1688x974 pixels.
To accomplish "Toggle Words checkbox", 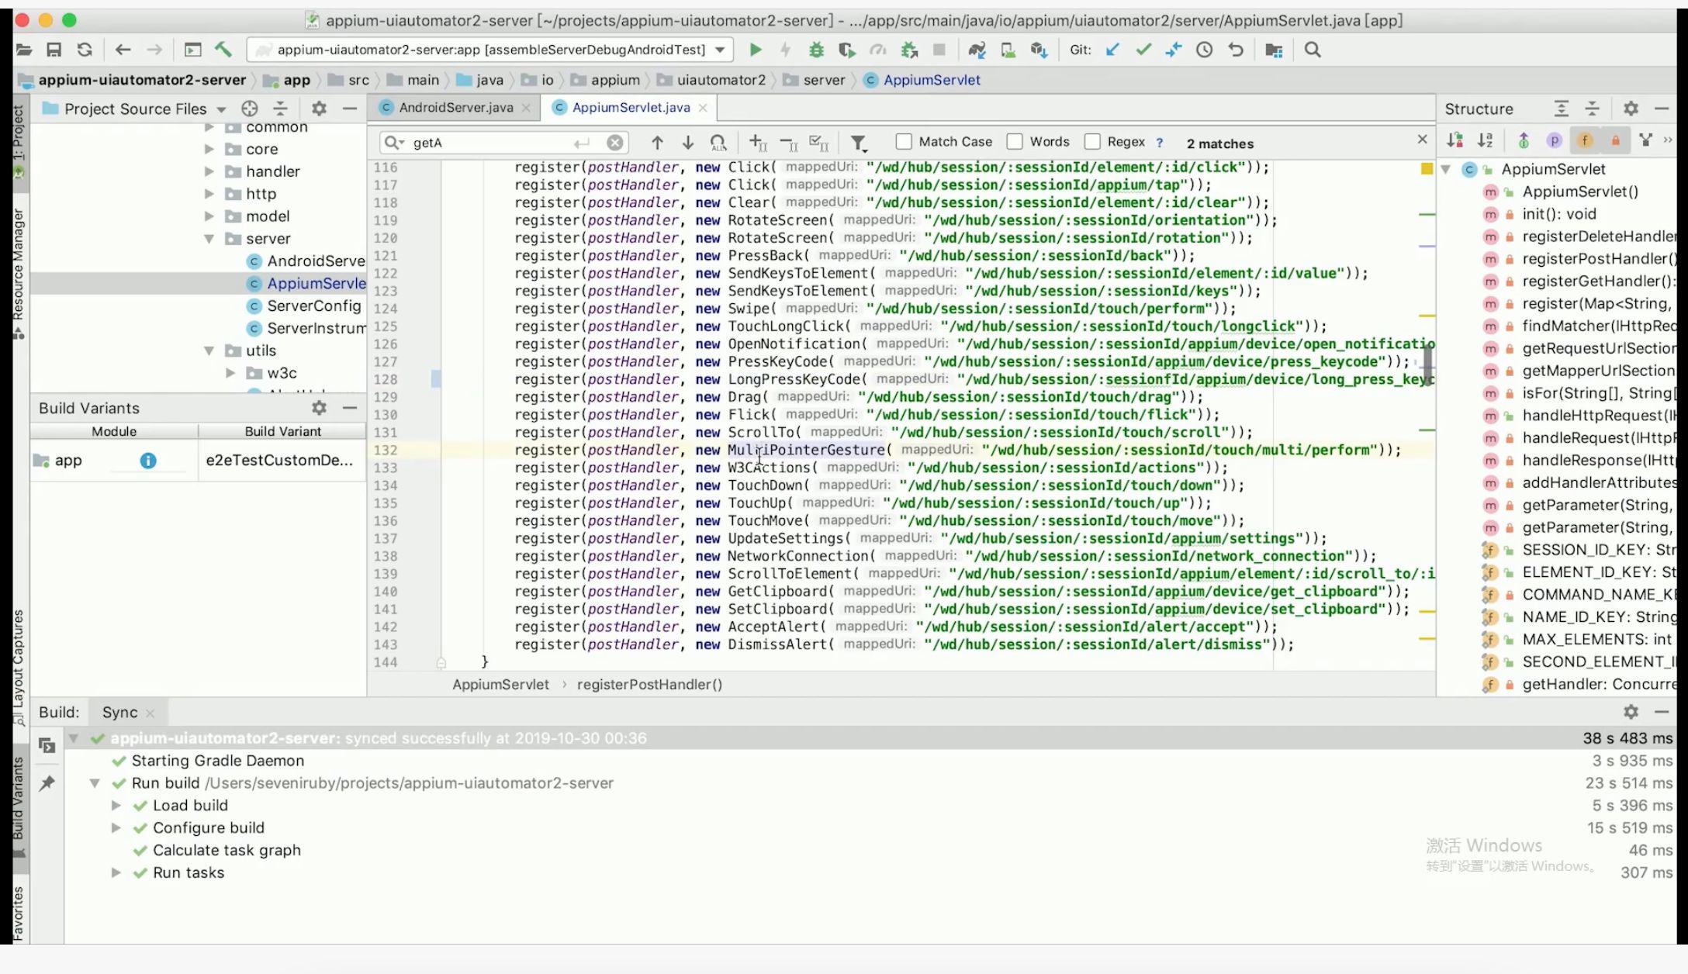I will pyautogui.click(x=1015, y=142).
